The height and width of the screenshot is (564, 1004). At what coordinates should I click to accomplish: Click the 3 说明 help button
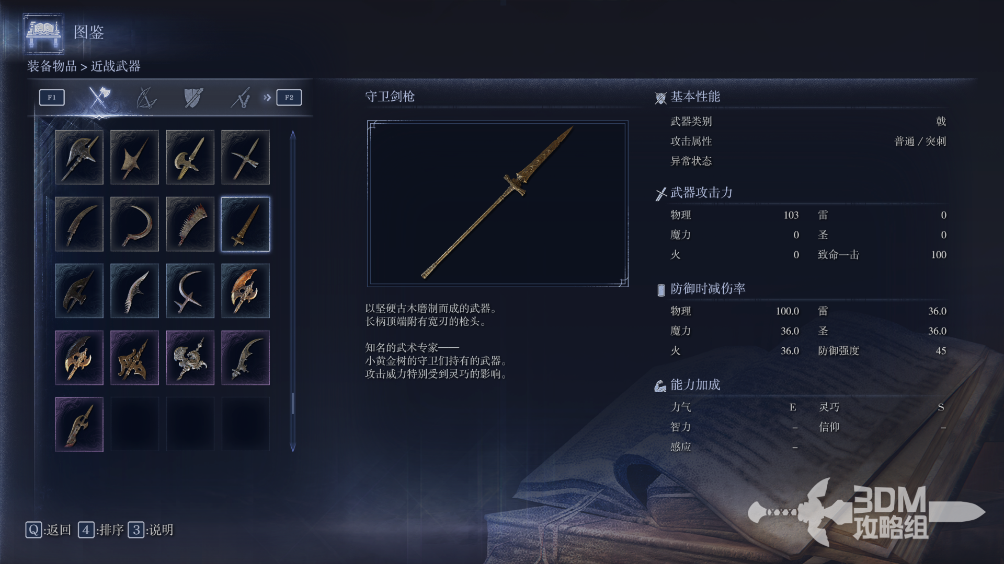pyautogui.click(x=151, y=530)
